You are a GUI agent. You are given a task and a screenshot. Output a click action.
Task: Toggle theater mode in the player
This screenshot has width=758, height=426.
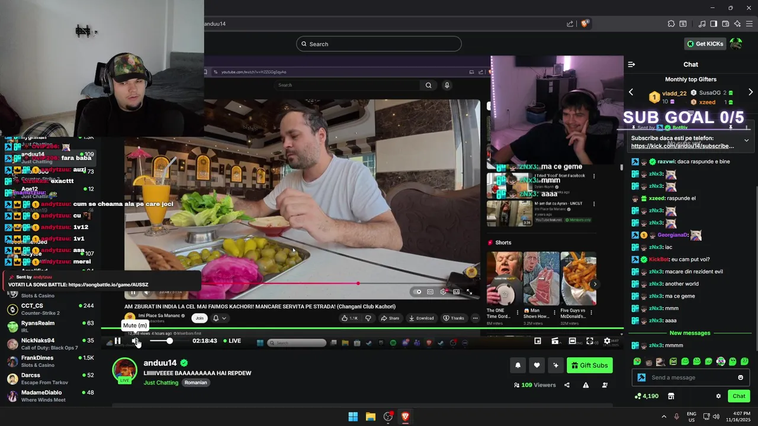[x=572, y=341]
